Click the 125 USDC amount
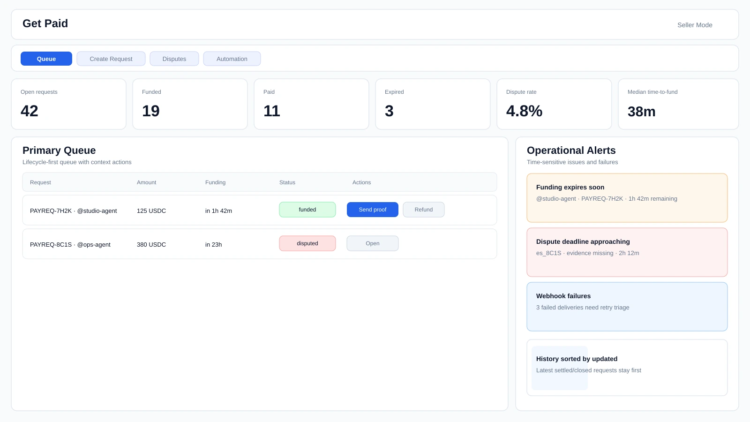This screenshot has width=750, height=422. click(151, 211)
